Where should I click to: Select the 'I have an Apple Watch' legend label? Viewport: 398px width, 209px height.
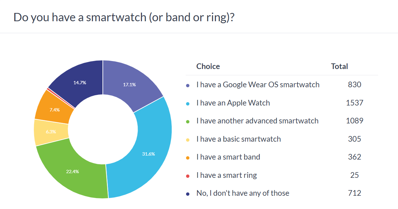click(x=233, y=103)
